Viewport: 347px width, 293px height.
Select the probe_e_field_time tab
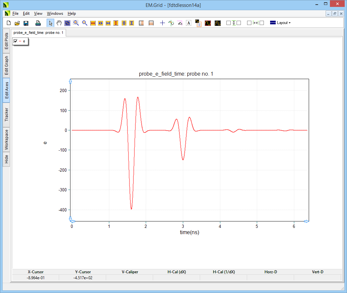point(38,33)
